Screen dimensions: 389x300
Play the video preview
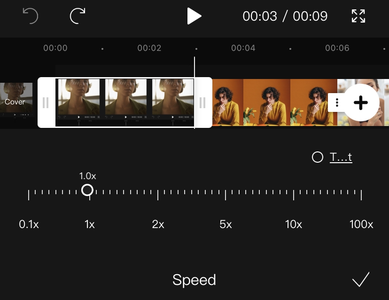pos(194,16)
